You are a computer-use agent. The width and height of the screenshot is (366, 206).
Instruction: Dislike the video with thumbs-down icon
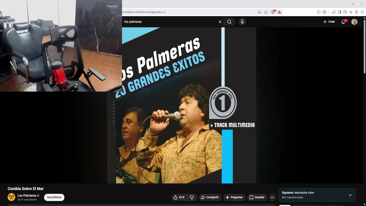192,197
